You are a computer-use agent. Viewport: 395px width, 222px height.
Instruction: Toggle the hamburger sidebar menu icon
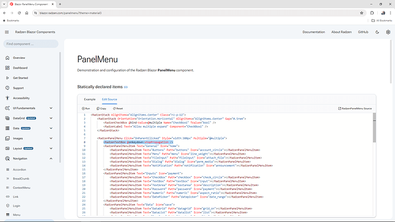click(x=7, y=32)
